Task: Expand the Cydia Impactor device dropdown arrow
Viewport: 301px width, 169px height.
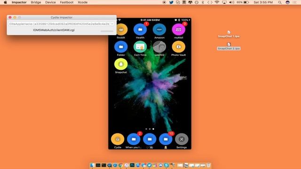Action: tap(112, 24)
